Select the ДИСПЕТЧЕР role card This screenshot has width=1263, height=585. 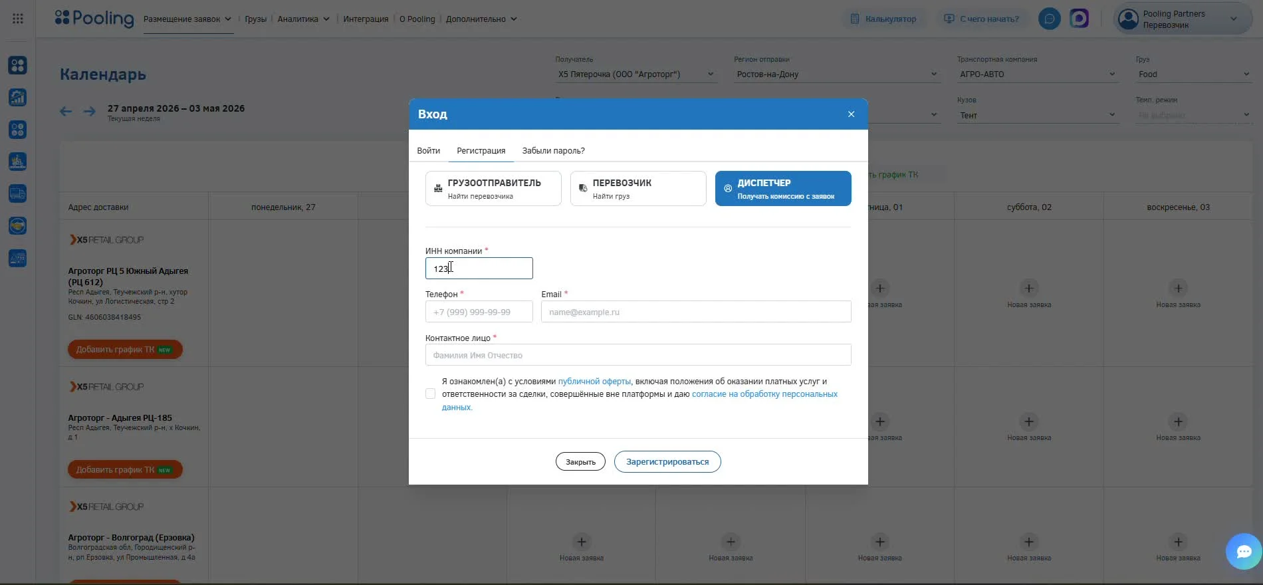click(783, 189)
